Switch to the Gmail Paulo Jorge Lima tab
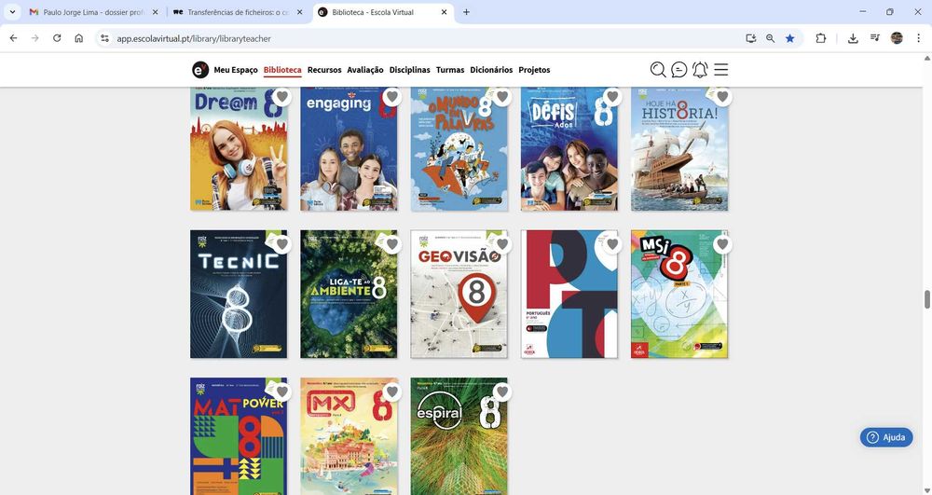This screenshot has width=932, height=495. point(94,12)
